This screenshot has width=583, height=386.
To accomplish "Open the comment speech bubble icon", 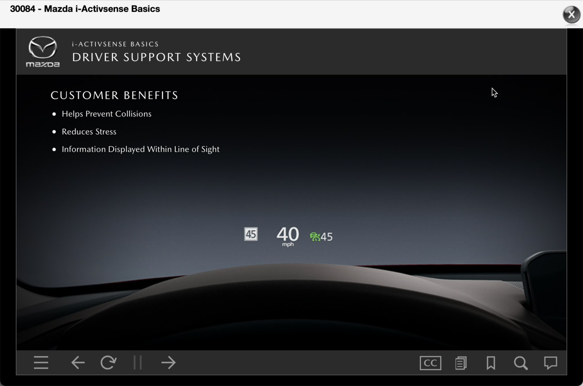I will pyautogui.click(x=551, y=362).
